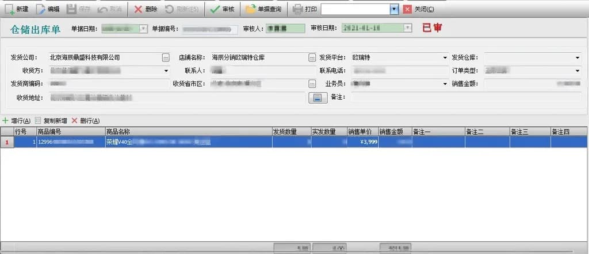The width and height of the screenshot is (589, 254).
Task: Open the 订单类型 dropdown
Action: coord(577,71)
